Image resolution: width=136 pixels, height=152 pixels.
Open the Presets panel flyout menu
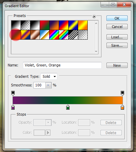click(94, 16)
